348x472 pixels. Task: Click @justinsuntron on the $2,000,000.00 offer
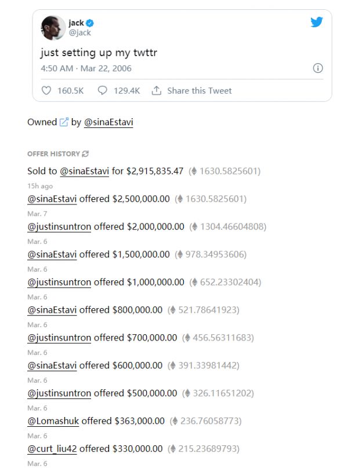[x=59, y=226]
